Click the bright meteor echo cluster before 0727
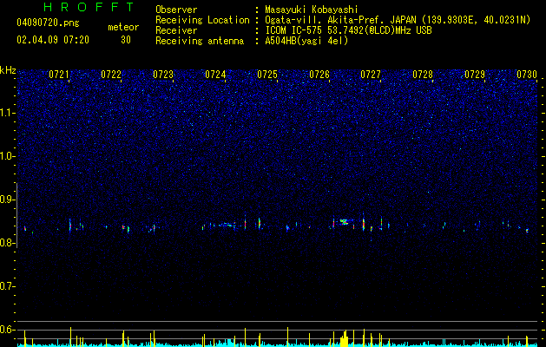 pyautogui.click(x=344, y=221)
